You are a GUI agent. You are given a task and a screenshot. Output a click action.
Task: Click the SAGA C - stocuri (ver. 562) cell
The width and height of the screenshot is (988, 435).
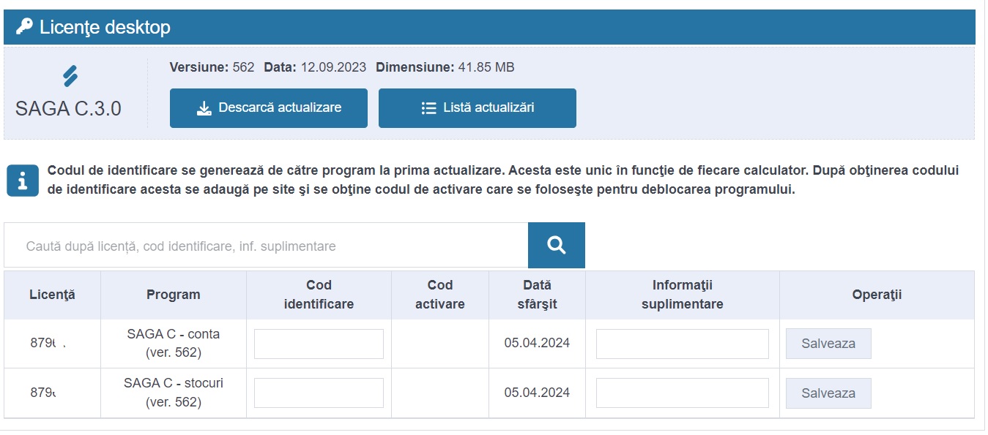tap(174, 393)
